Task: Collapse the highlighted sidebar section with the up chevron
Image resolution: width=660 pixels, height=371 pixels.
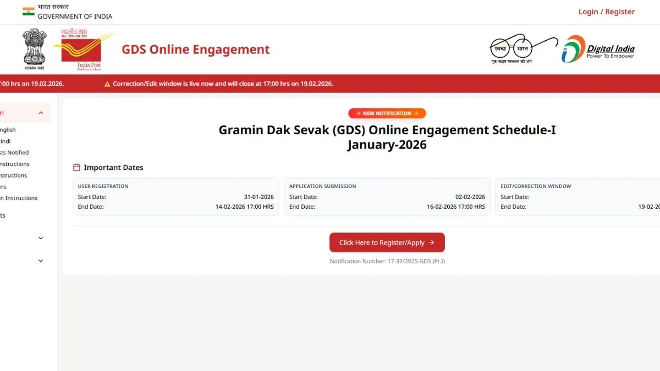Action: coord(41,113)
